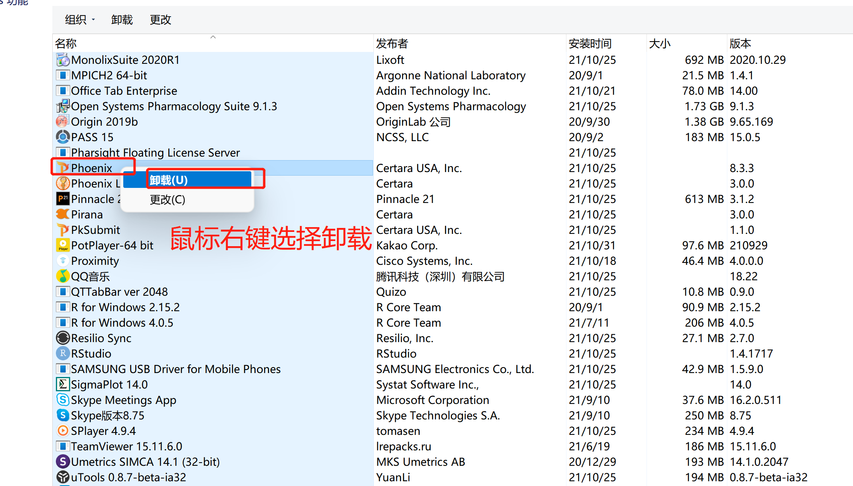The height and width of the screenshot is (486, 853).
Task: Click the Pharsight Floating License Server icon
Action: pyautogui.click(x=63, y=153)
